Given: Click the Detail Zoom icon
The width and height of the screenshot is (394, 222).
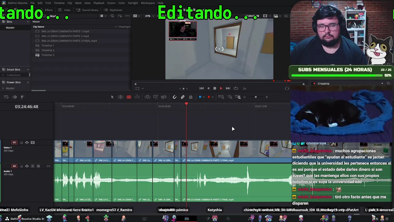Looking at the screenshot, I should click(230, 97).
